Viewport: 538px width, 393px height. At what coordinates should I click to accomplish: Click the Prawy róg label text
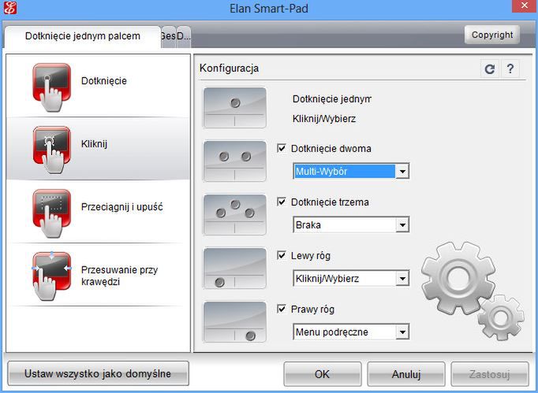(x=312, y=310)
